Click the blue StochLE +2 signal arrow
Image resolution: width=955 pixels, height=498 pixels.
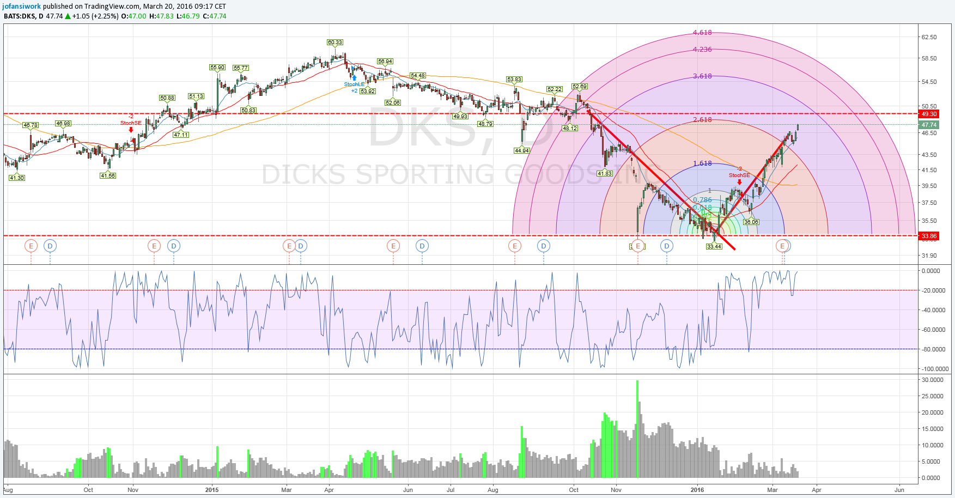[354, 78]
